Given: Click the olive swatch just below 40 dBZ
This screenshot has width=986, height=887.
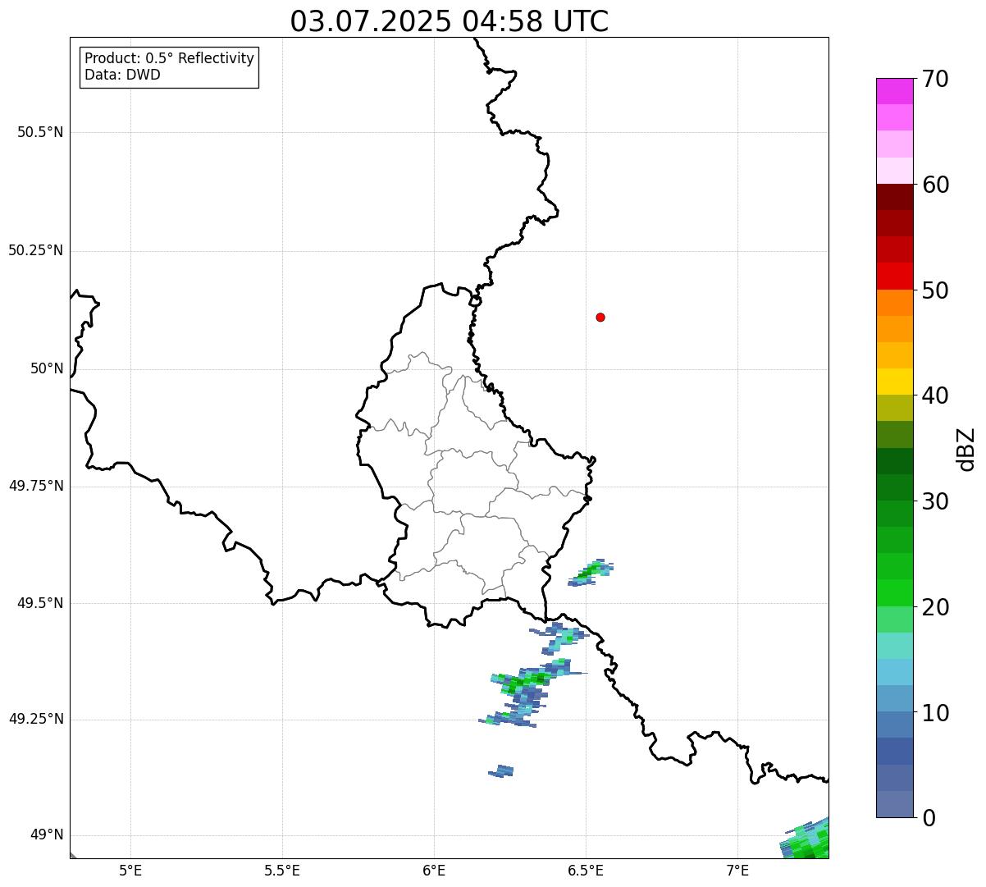Looking at the screenshot, I should pos(895,408).
